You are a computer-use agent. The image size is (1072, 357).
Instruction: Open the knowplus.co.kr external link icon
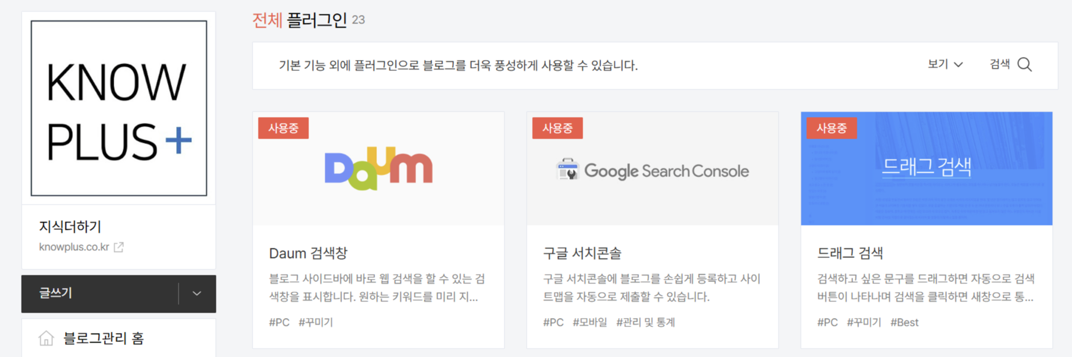[119, 247]
